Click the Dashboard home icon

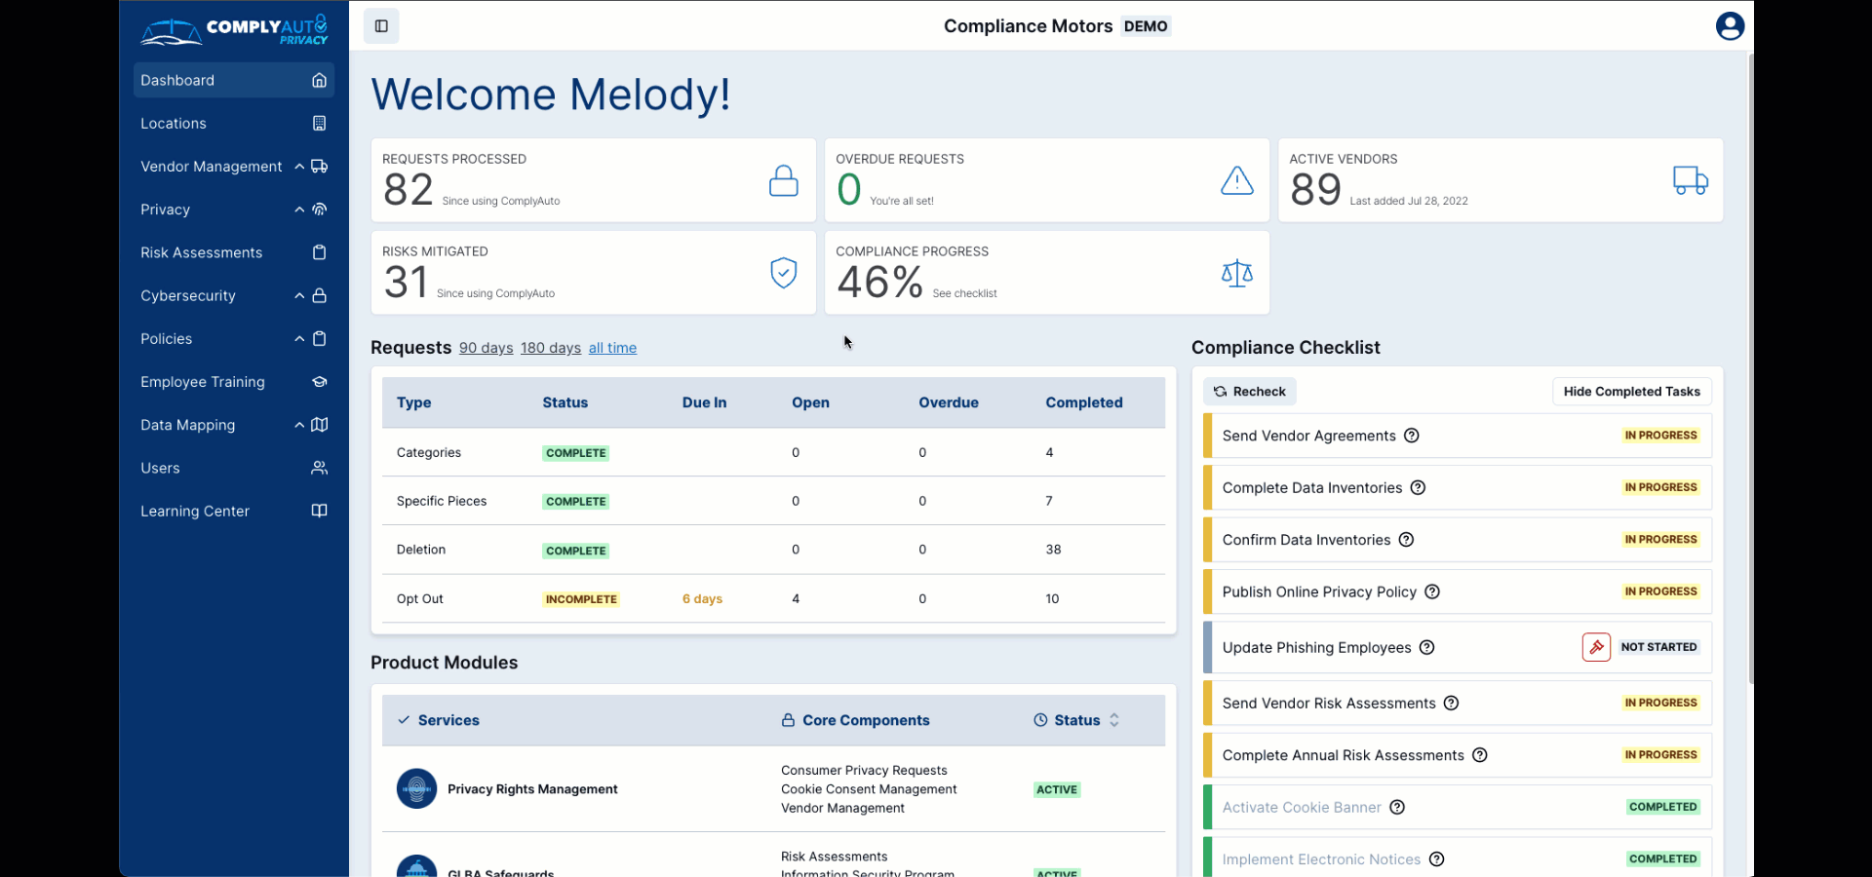pyautogui.click(x=319, y=80)
